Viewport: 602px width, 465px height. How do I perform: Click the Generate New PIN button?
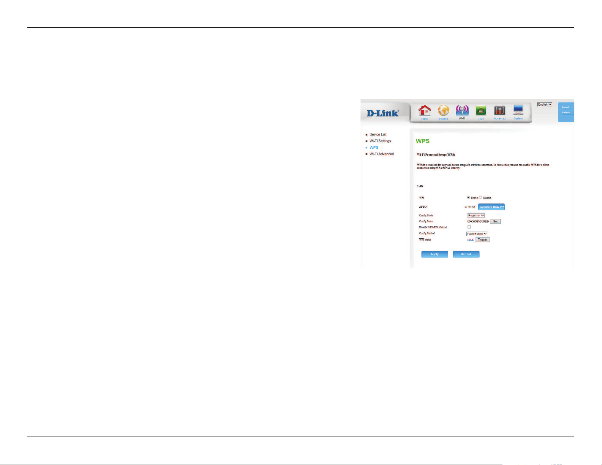(x=491, y=207)
